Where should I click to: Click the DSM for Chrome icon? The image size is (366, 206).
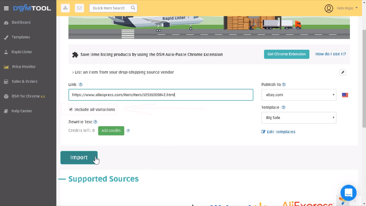click(x=6, y=96)
